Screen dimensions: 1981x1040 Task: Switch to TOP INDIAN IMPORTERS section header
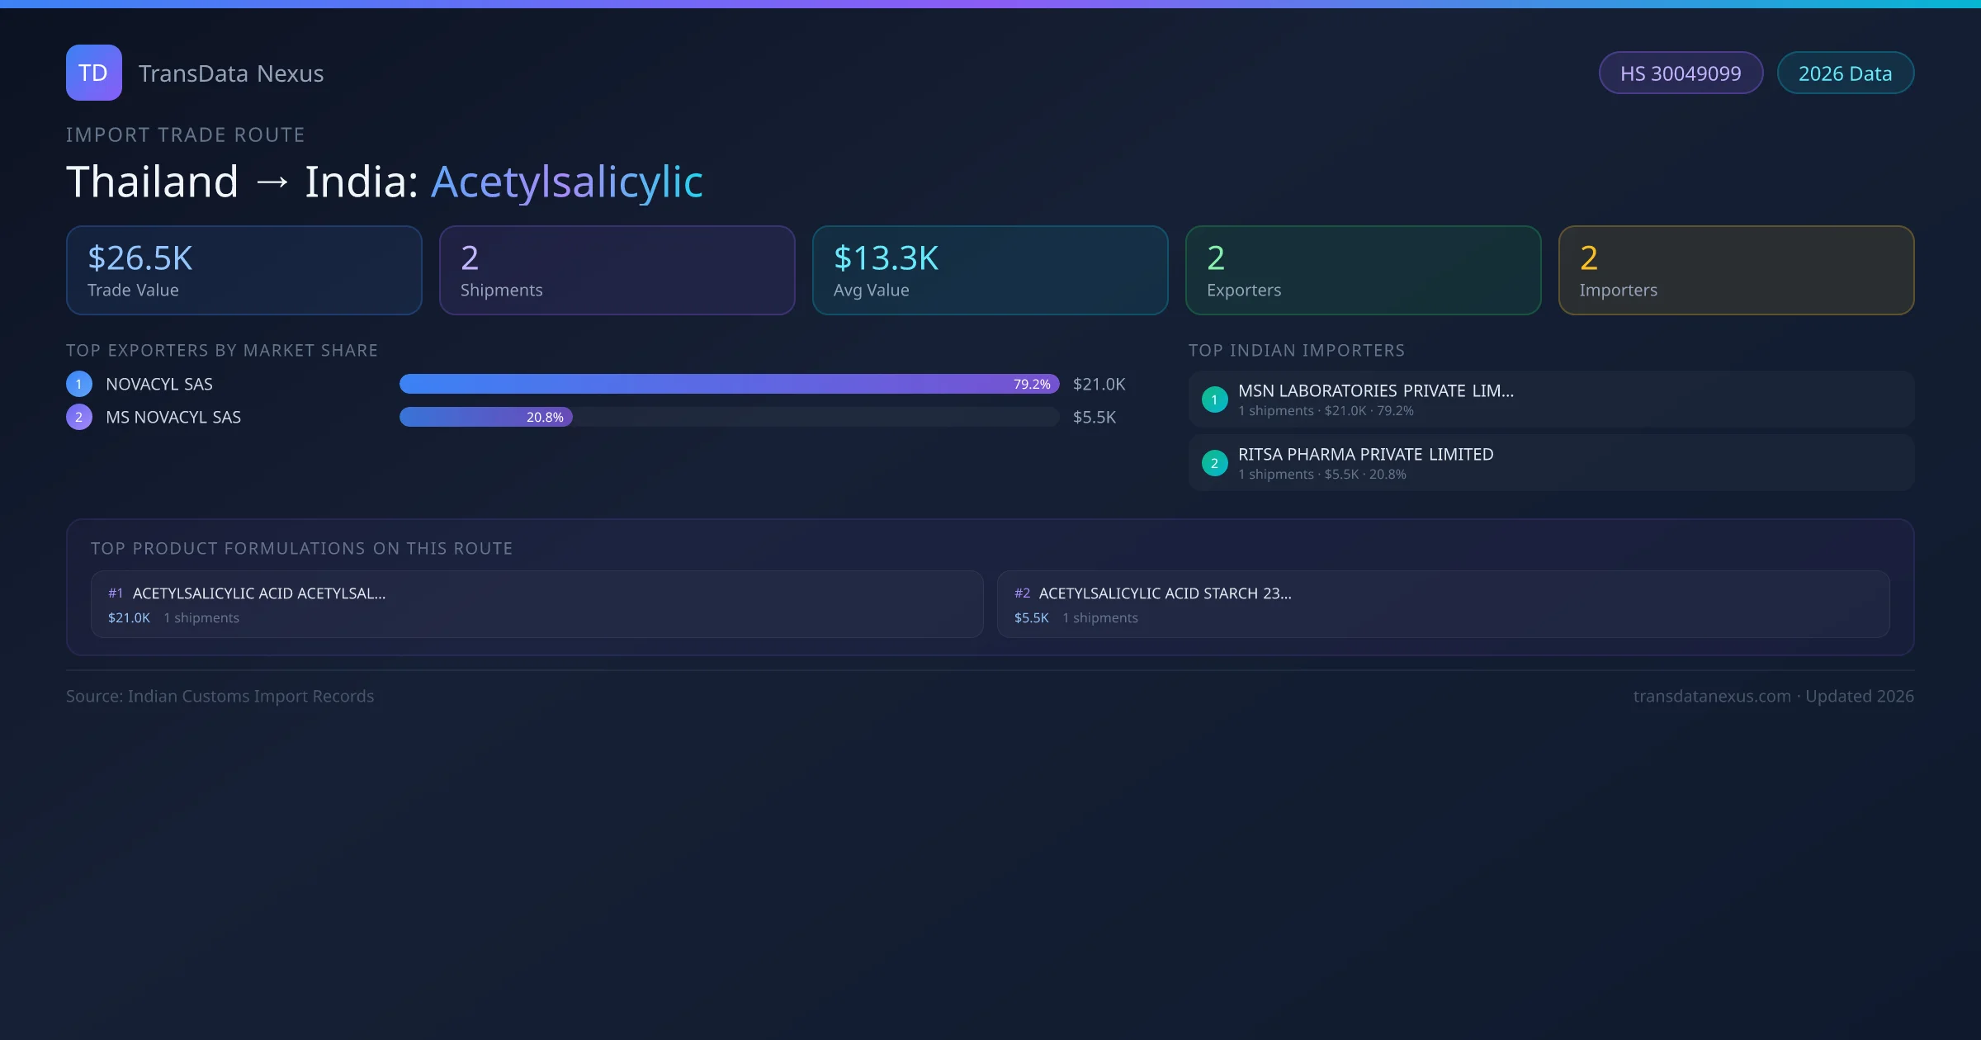pos(1297,350)
